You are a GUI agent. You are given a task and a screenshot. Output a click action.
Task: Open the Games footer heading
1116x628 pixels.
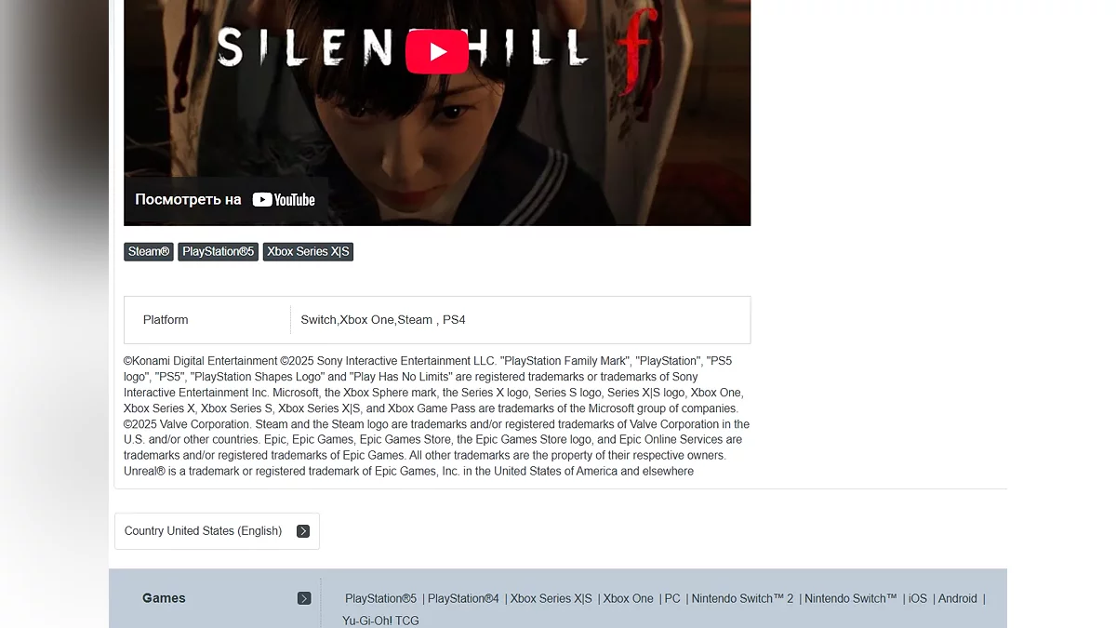tap(164, 598)
